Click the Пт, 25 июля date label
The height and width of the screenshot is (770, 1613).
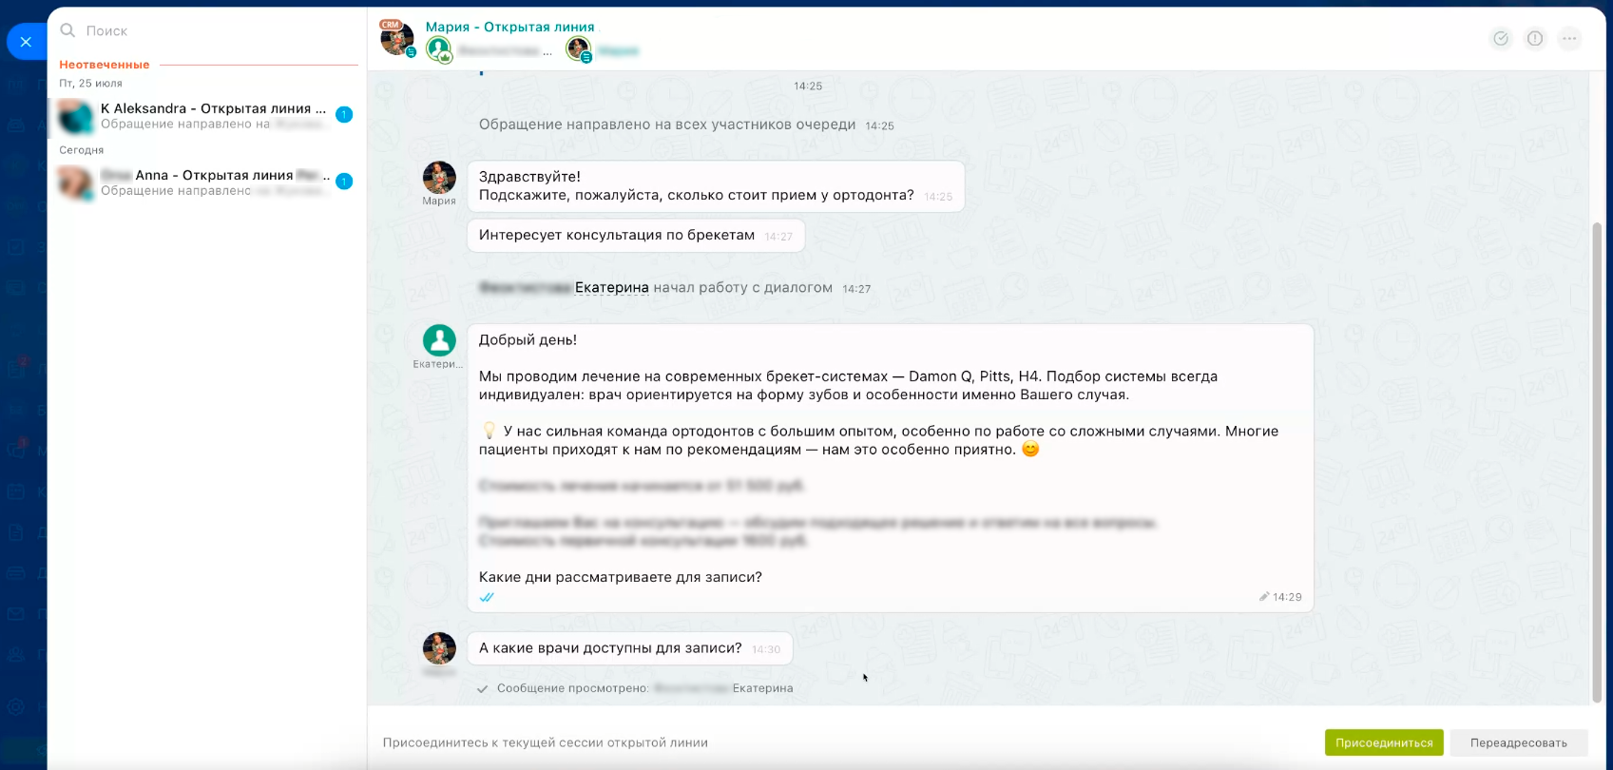[90, 84]
